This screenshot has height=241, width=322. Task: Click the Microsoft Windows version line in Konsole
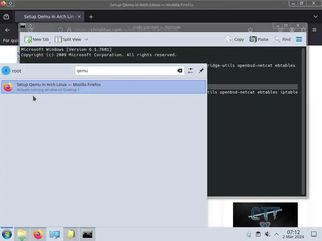tap(66, 49)
